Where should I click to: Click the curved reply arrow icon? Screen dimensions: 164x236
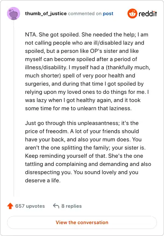point(56,206)
